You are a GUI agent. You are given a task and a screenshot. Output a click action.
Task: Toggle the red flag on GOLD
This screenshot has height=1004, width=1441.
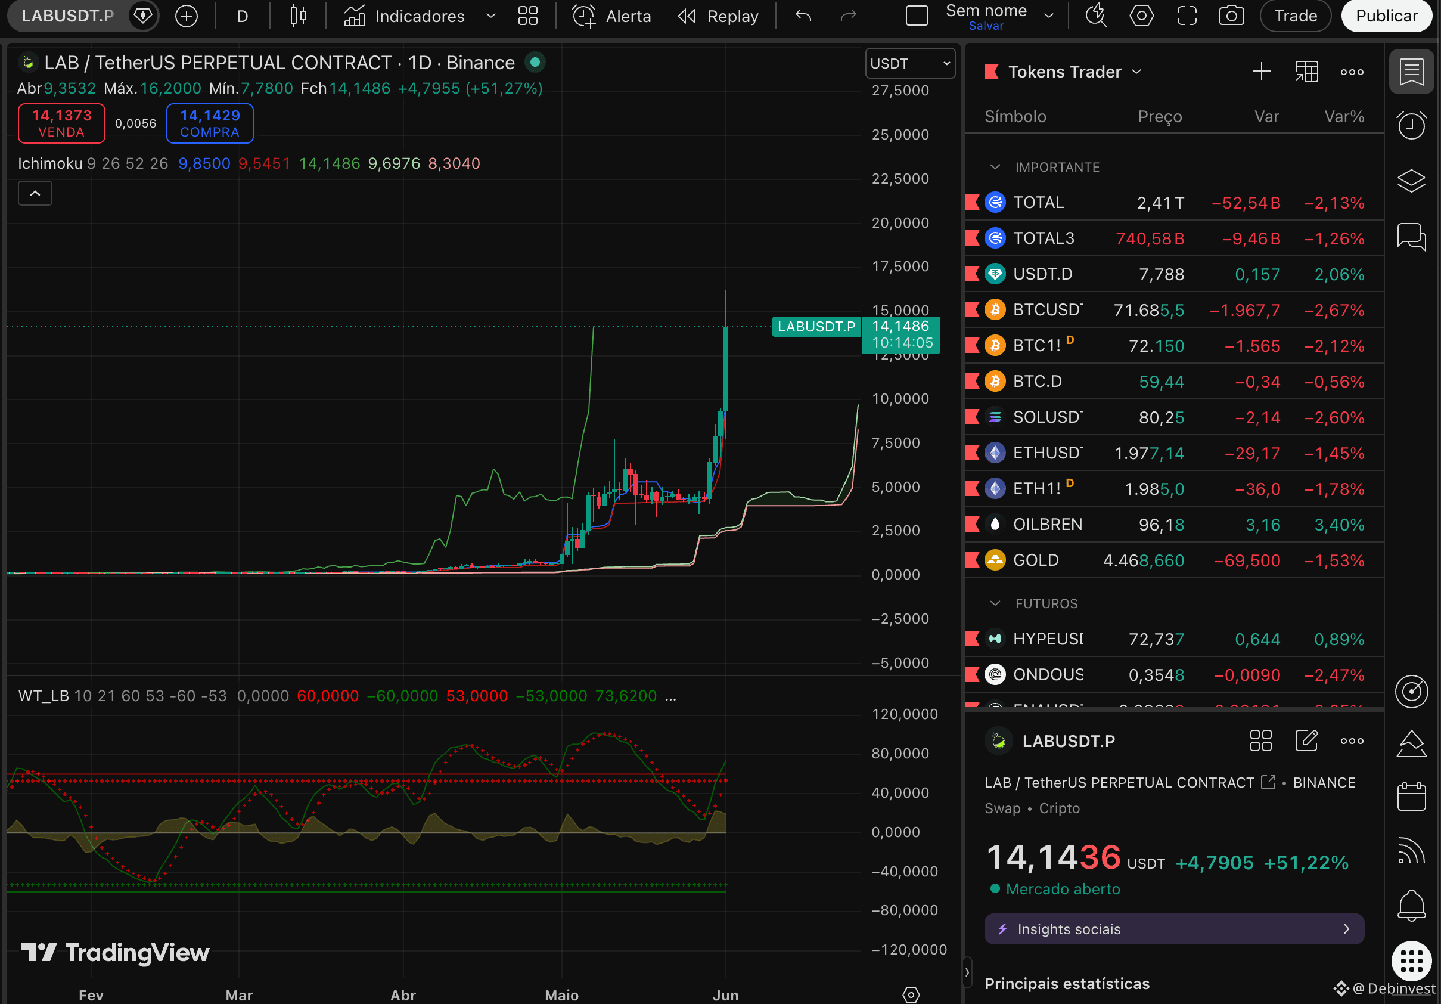[x=972, y=560]
